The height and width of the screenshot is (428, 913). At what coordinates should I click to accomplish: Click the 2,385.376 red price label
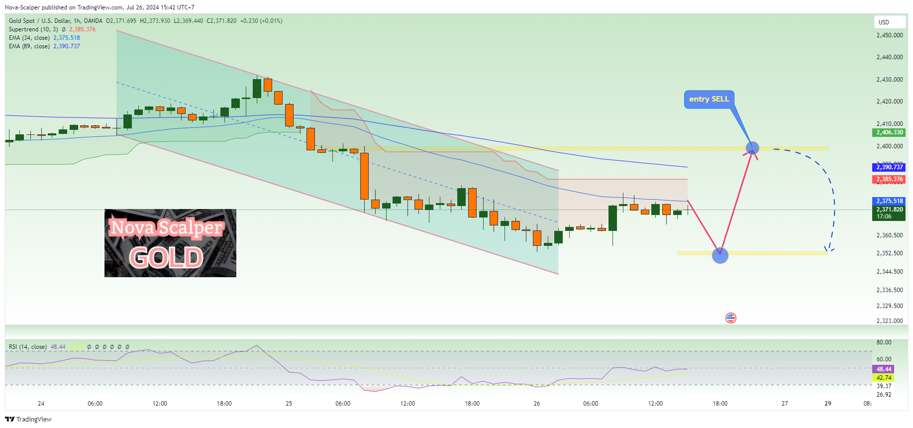click(x=889, y=179)
